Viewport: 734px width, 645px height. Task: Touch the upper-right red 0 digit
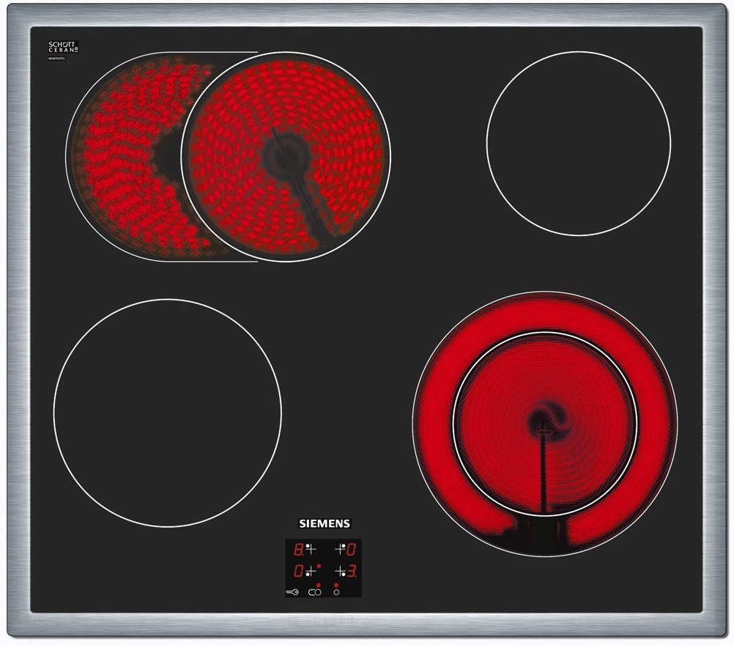(352, 549)
